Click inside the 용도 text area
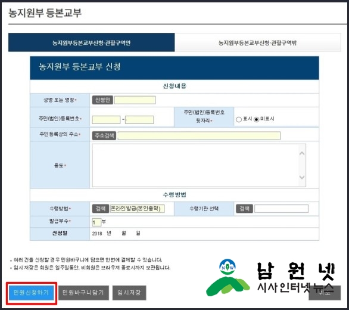The height and width of the screenshot is (310, 349). point(196,165)
